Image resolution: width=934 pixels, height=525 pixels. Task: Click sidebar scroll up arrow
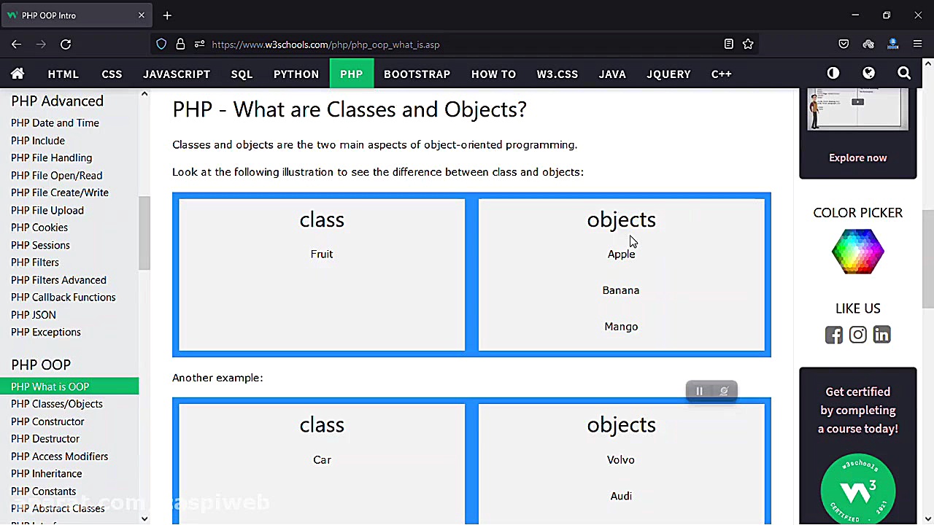144,94
